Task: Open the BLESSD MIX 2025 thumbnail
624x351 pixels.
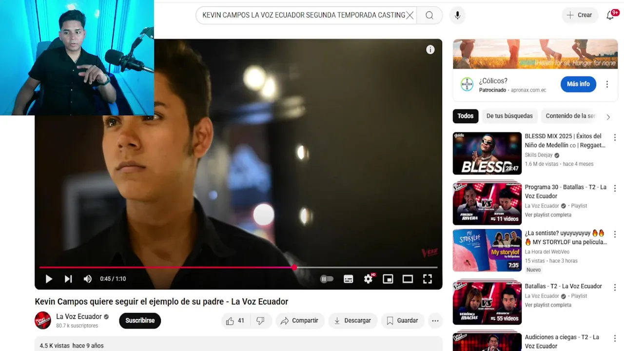Action: pyautogui.click(x=487, y=153)
